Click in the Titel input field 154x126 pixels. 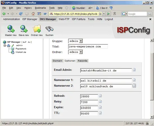click(x=88, y=46)
